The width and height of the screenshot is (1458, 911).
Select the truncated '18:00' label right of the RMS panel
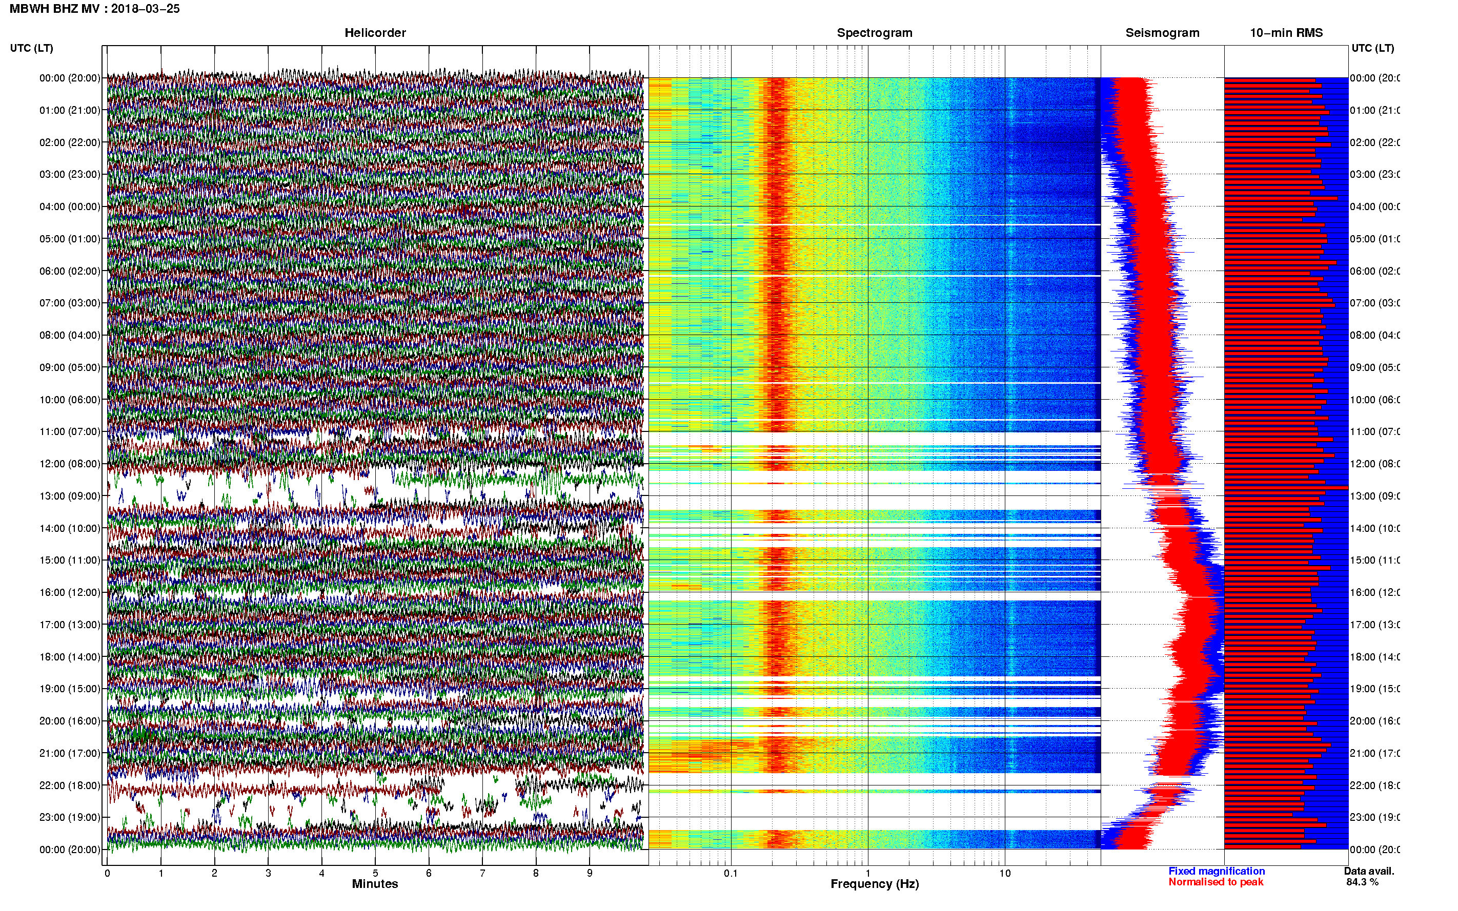[x=1374, y=657]
